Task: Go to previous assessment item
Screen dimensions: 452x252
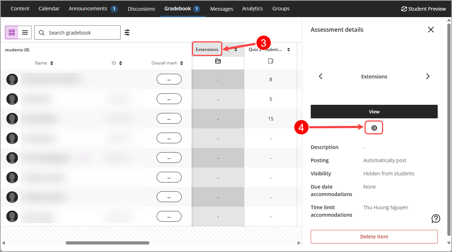Action: [x=320, y=76]
